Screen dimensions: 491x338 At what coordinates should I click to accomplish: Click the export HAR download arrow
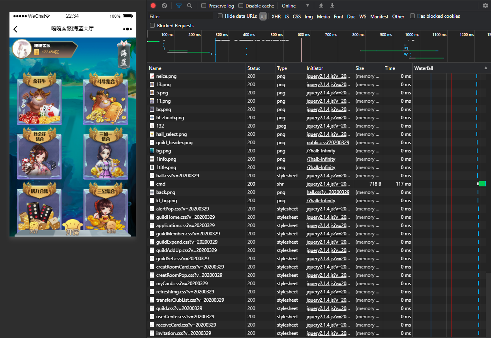pos(332,6)
